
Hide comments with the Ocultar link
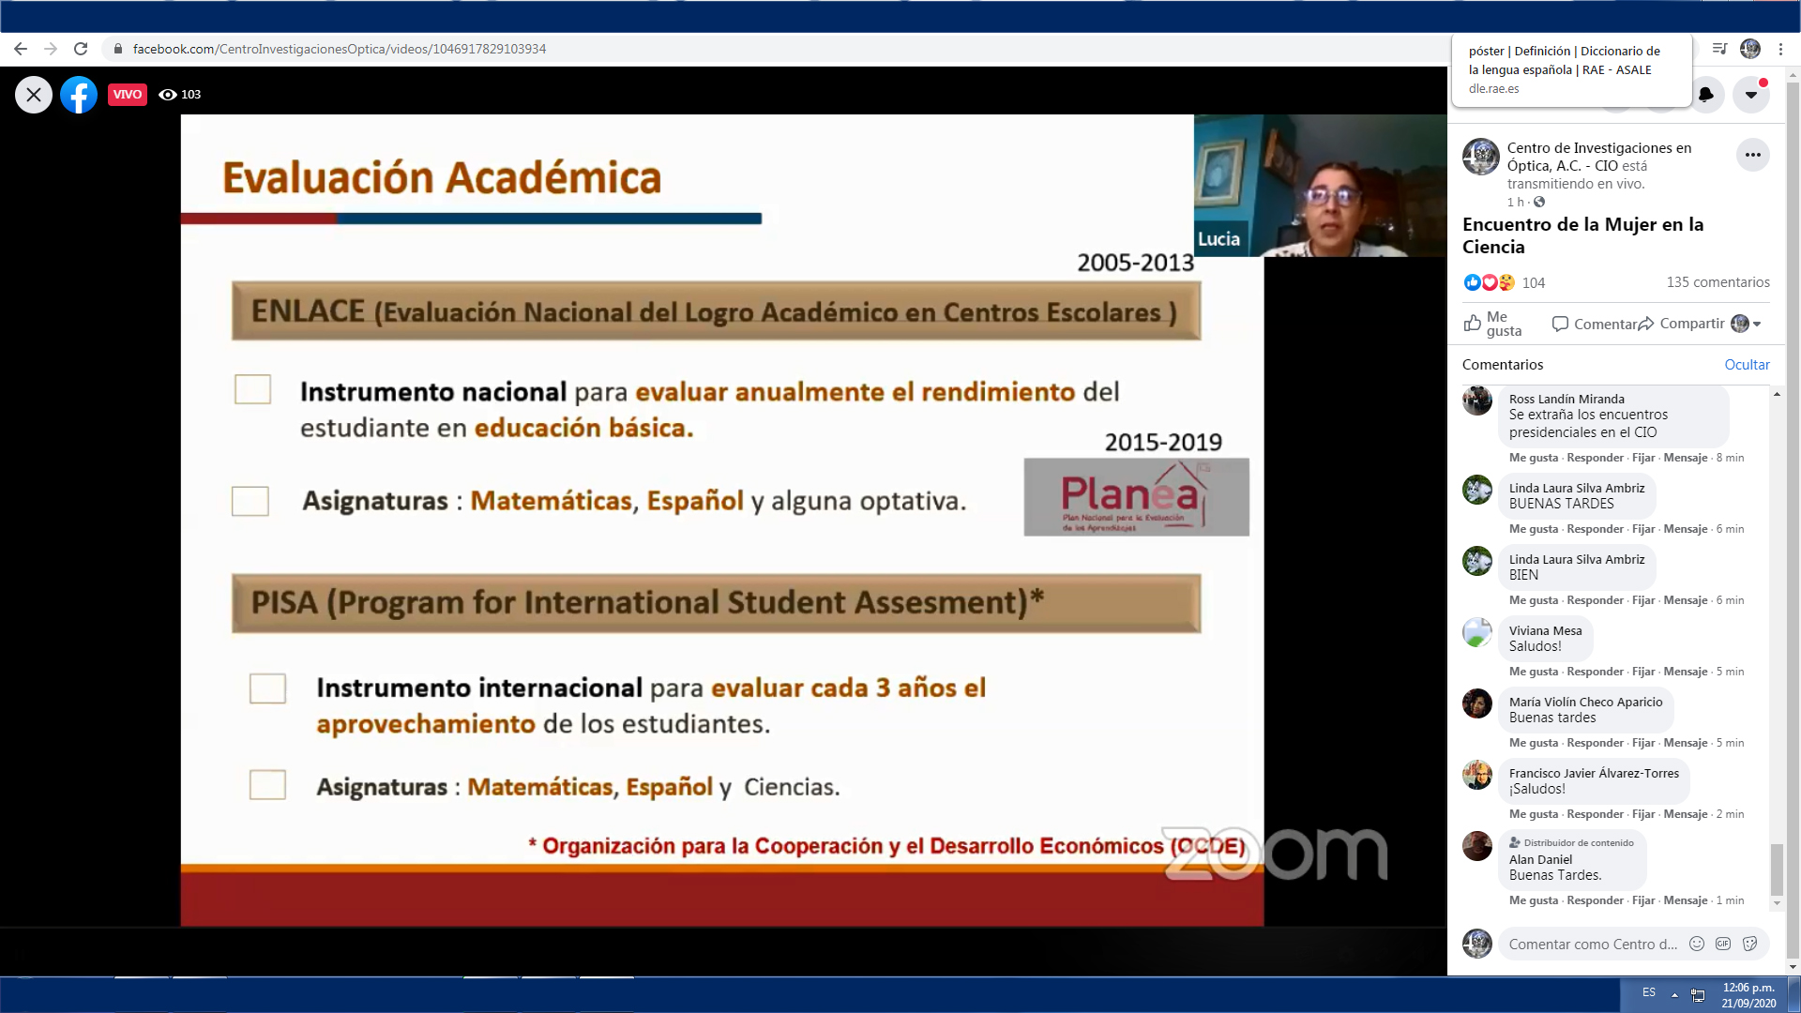coord(1747,365)
